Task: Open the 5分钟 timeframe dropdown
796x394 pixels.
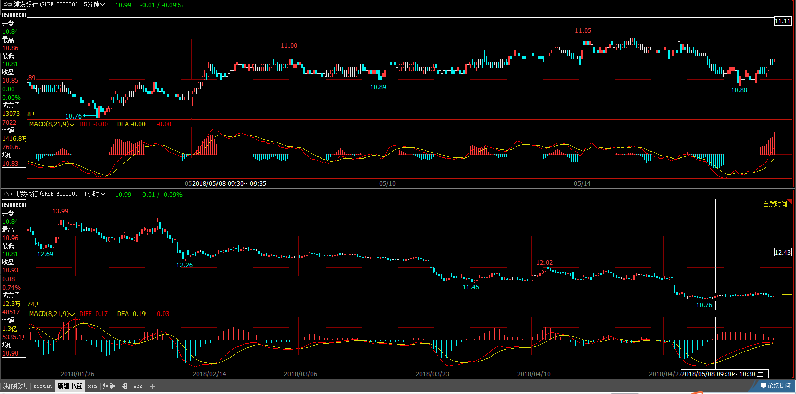Action: coord(94,4)
